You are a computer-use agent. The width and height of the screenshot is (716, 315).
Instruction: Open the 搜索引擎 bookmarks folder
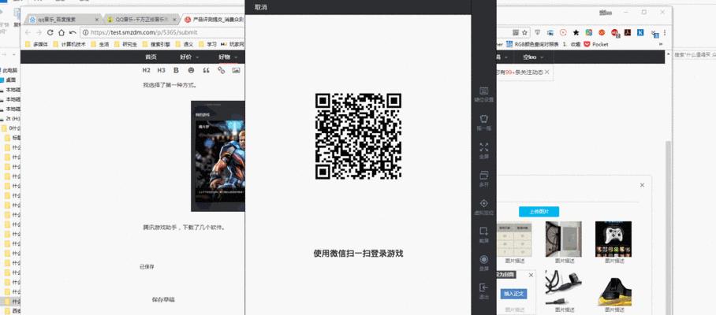click(156, 44)
